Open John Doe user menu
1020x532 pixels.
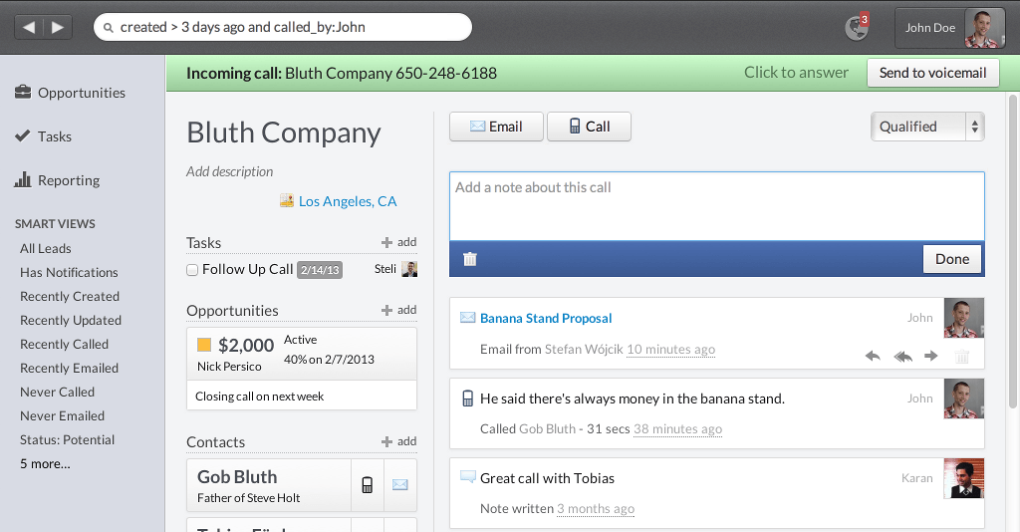pyautogui.click(x=948, y=28)
